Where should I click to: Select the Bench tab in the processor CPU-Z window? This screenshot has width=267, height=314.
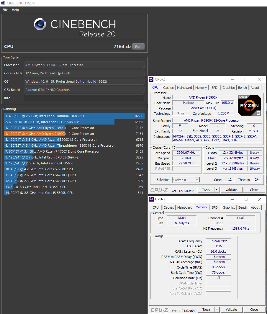click(x=242, y=88)
